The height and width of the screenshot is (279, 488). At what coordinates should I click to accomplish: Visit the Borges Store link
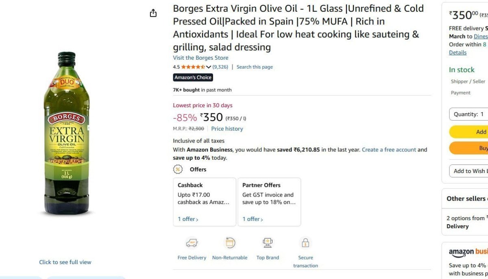pyautogui.click(x=200, y=58)
